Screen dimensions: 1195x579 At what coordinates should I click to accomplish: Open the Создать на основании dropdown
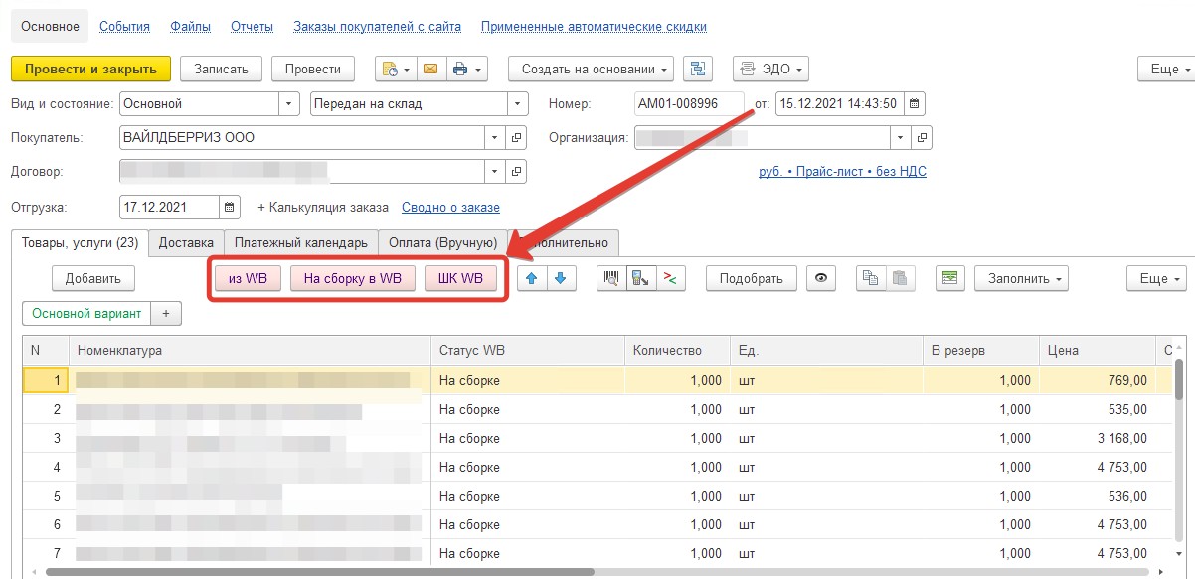(x=591, y=69)
